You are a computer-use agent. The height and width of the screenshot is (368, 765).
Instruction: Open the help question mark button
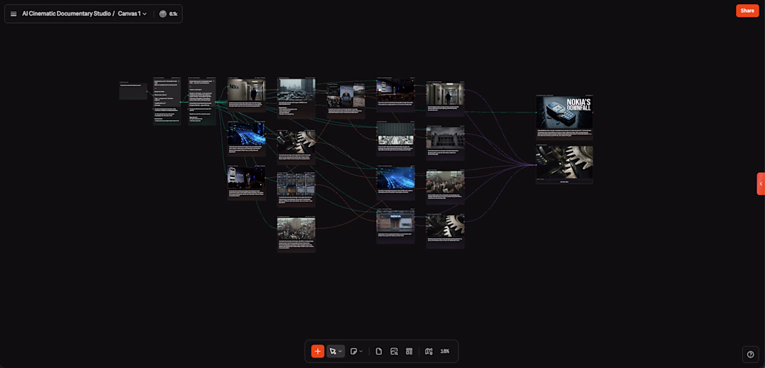point(750,354)
